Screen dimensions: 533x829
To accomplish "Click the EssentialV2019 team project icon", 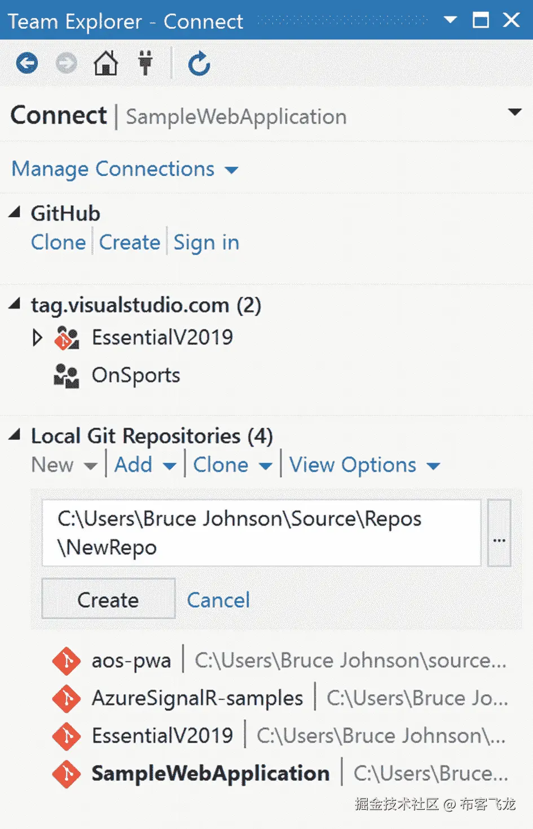I will (66, 338).
